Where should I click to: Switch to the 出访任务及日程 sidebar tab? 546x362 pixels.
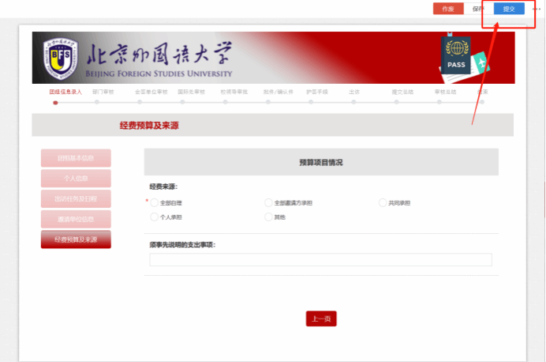pyautogui.click(x=76, y=198)
